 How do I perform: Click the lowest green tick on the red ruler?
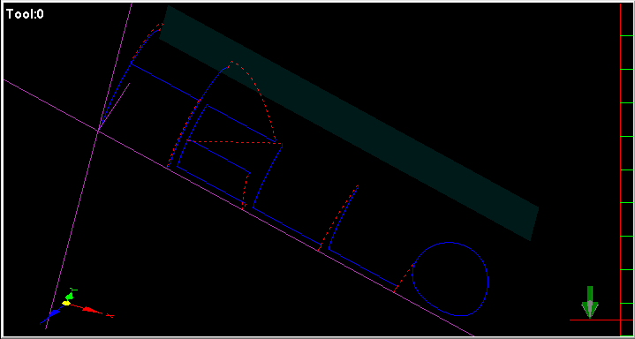[626, 303]
